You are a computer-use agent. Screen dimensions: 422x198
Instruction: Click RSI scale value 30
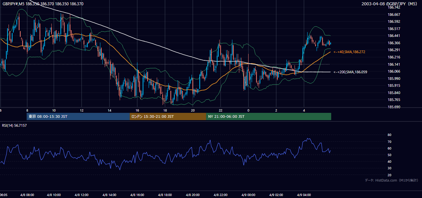pos(389,168)
